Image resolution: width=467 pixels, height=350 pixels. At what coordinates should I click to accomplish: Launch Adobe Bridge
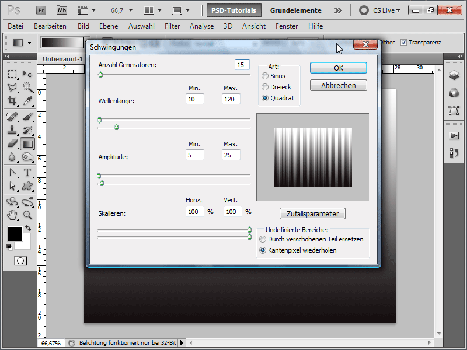(41, 10)
